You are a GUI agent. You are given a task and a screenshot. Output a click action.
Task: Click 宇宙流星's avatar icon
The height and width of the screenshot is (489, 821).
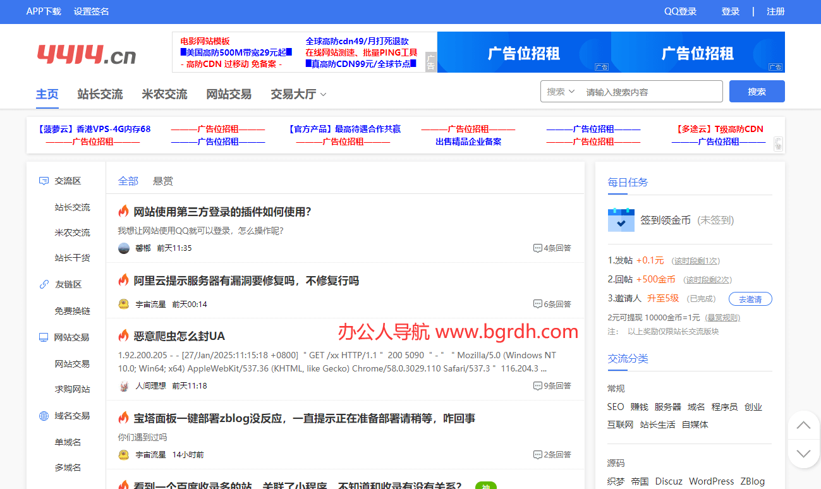(123, 303)
